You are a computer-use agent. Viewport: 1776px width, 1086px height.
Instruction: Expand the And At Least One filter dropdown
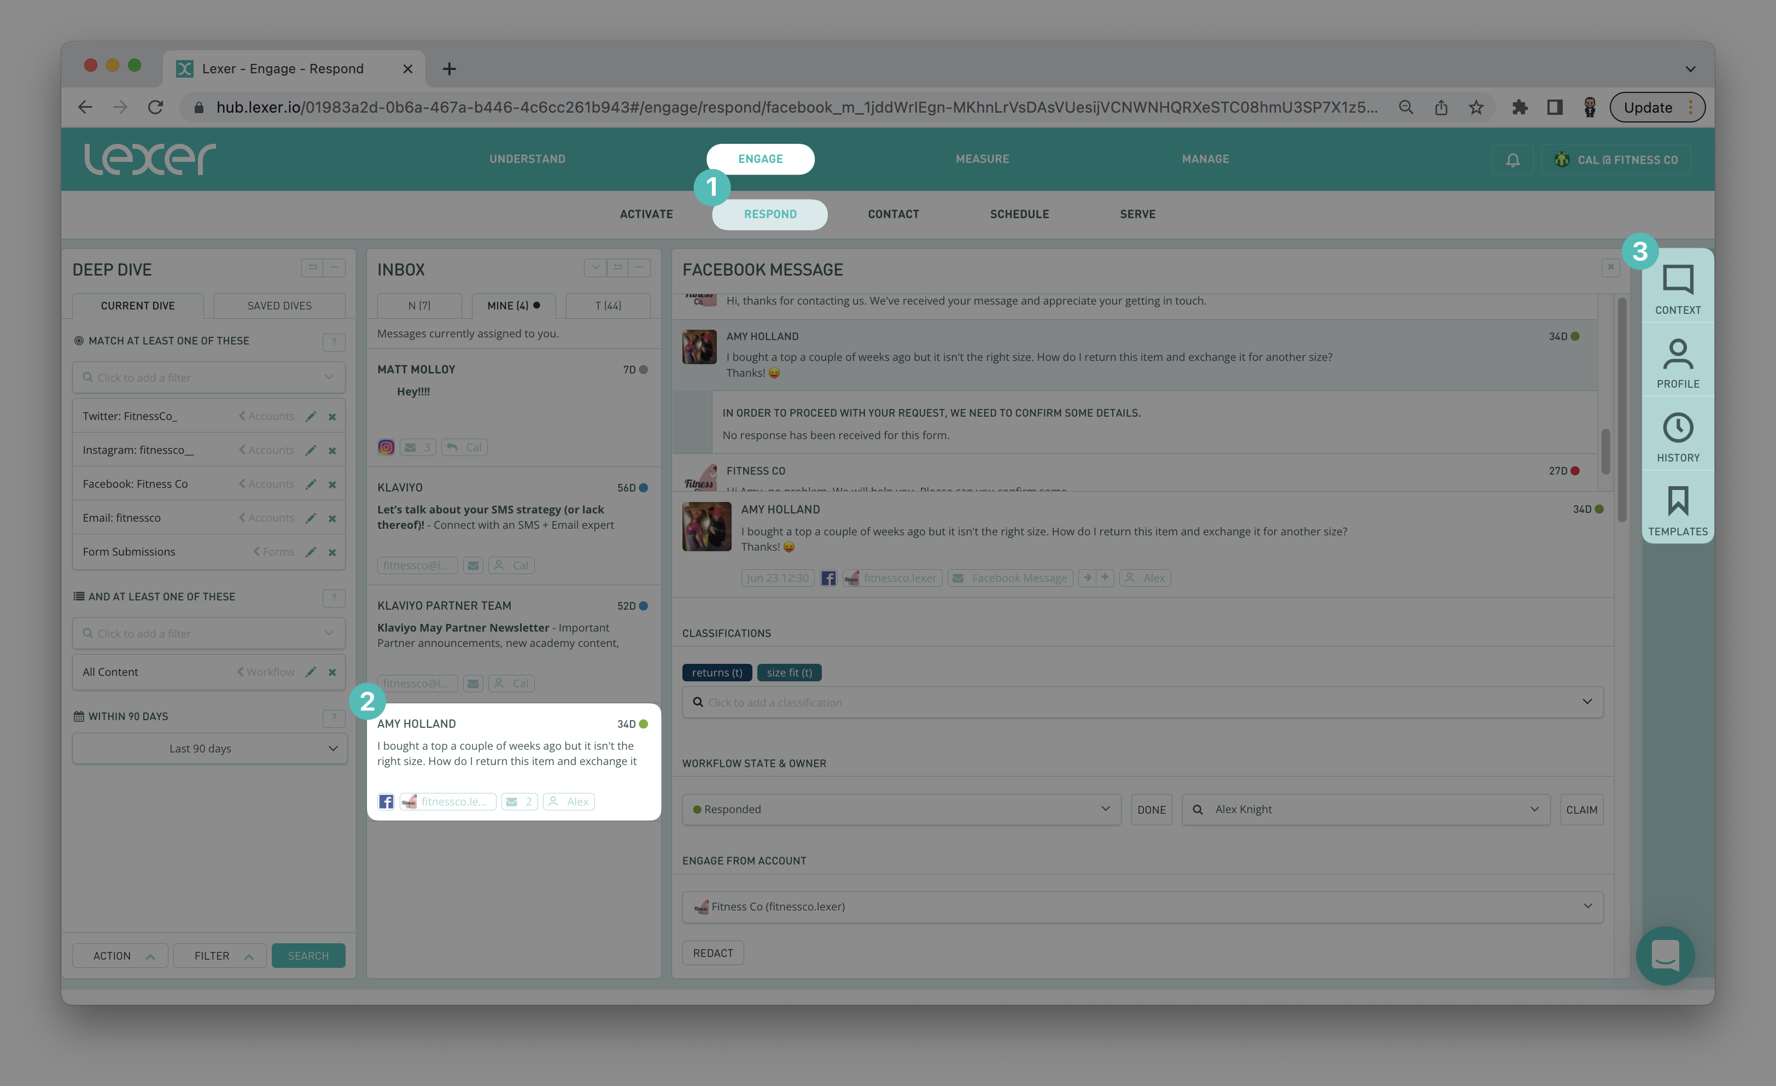(x=329, y=633)
